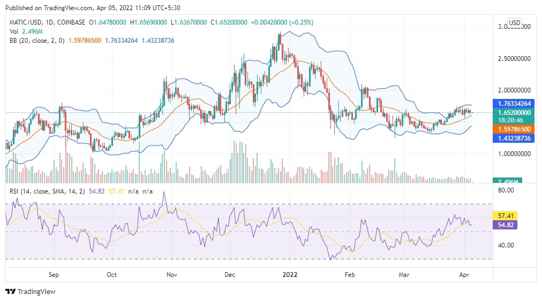This screenshot has width=542, height=301.
Task: Click the 2022 date axis label
Action: (290, 275)
